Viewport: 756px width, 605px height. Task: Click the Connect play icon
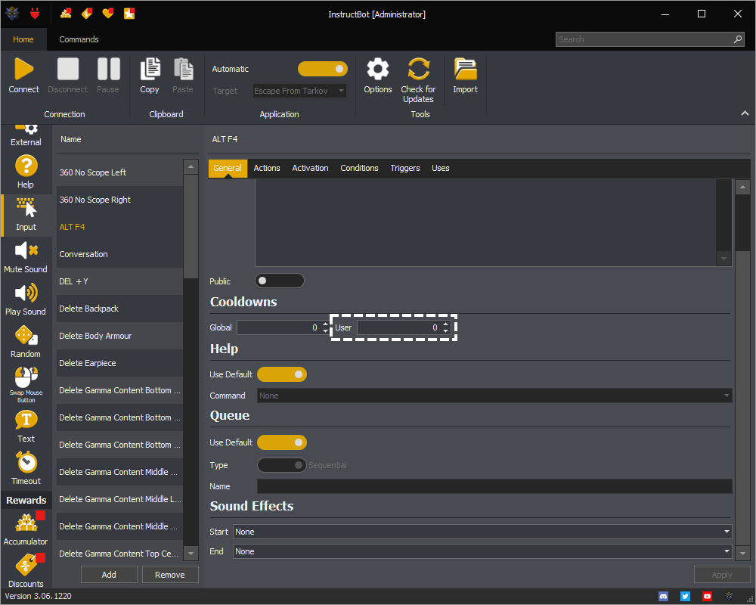click(24, 69)
